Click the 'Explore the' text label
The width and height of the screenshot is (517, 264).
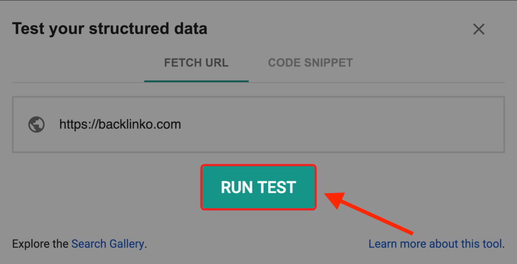click(x=40, y=244)
